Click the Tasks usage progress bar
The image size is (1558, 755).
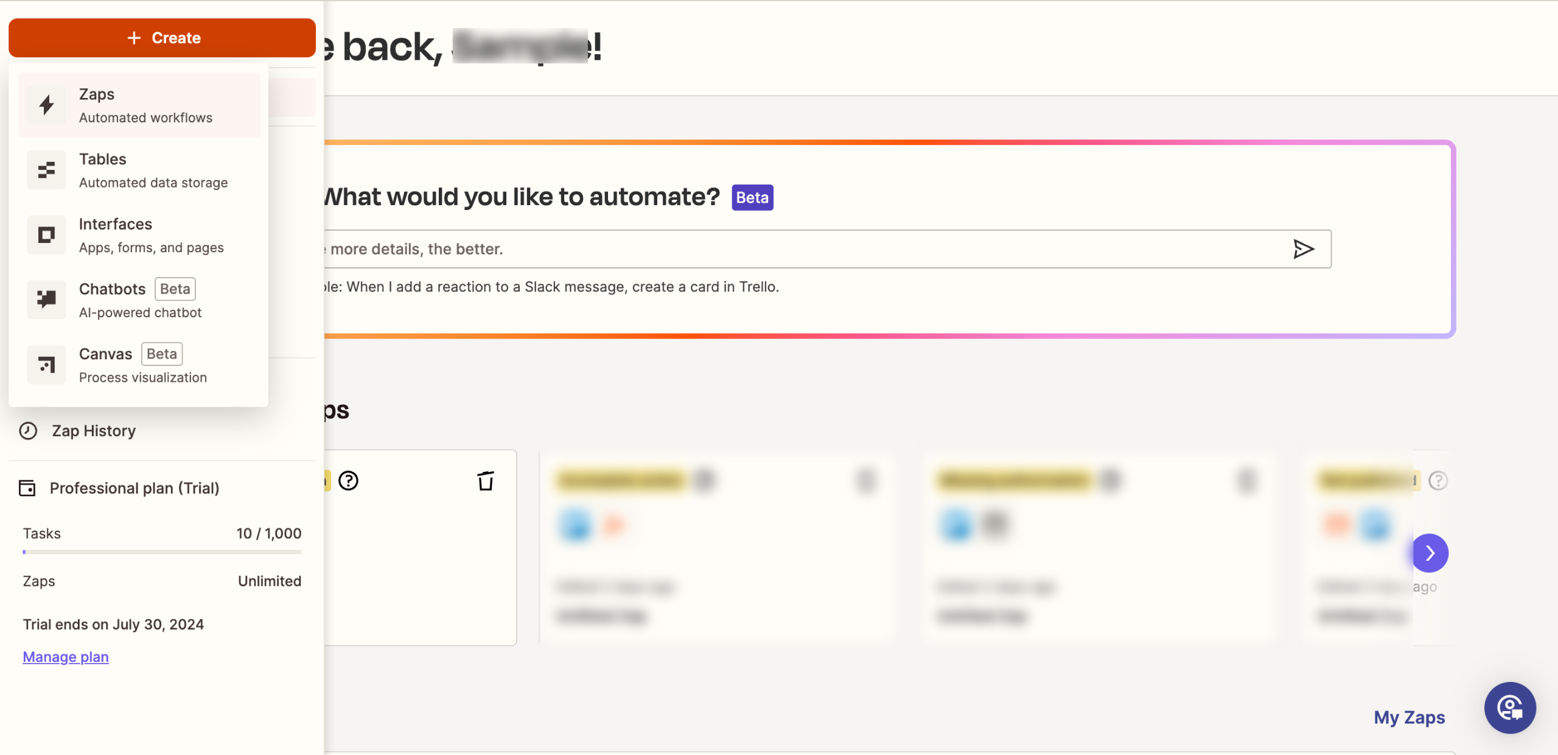(x=162, y=552)
